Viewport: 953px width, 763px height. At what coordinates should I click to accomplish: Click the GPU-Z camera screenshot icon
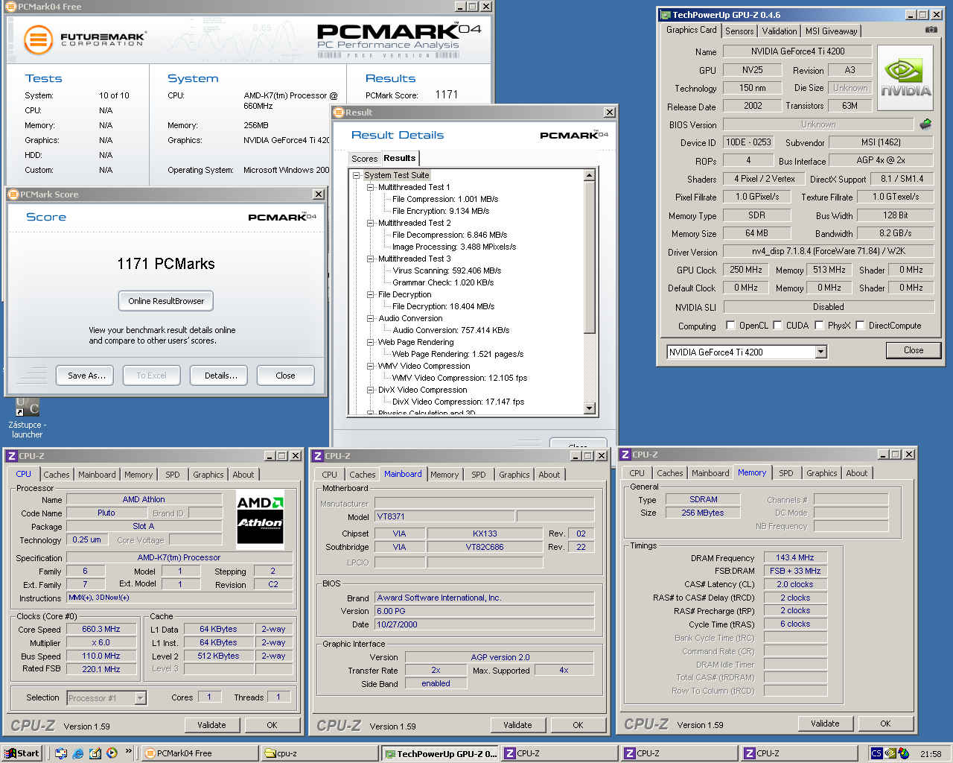click(931, 30)
